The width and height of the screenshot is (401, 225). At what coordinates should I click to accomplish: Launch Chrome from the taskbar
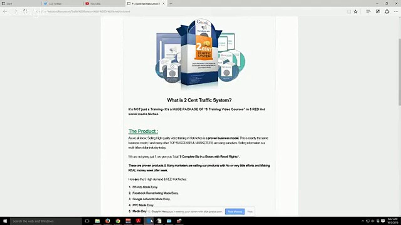pos(118,221)
